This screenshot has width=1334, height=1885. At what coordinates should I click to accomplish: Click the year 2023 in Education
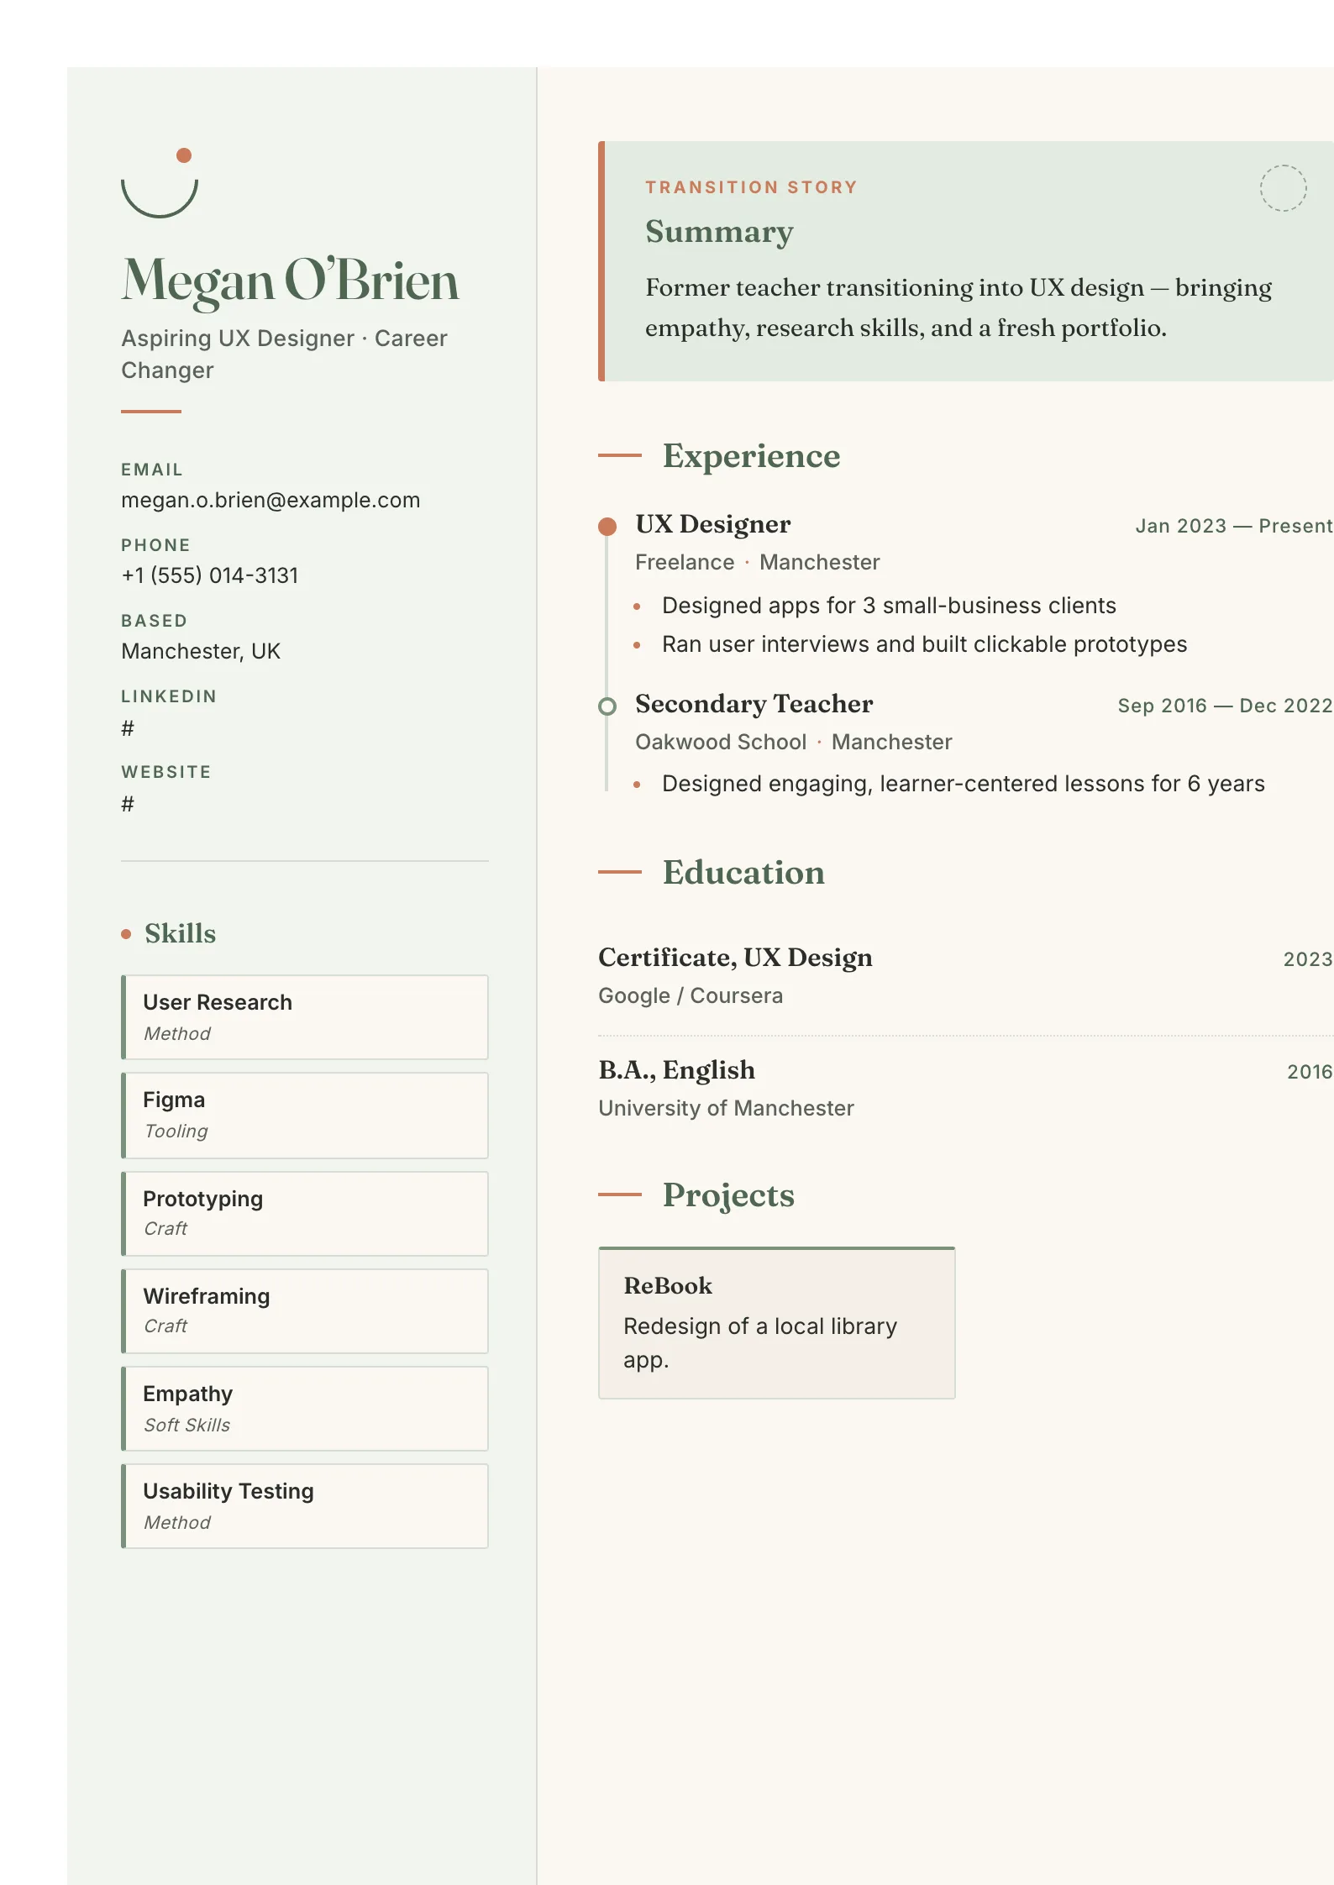[x=1308, y=959]
